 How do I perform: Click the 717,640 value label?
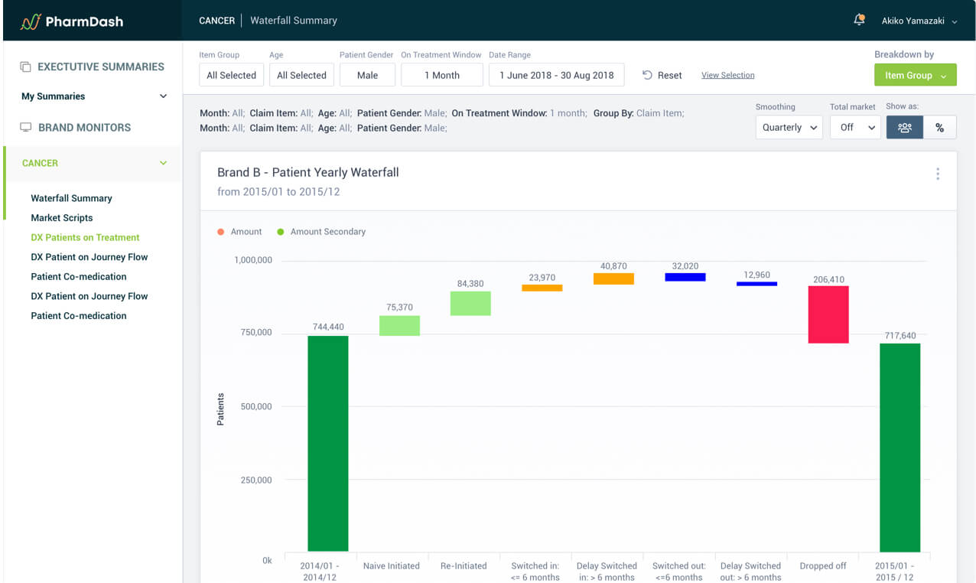(900, 335)
